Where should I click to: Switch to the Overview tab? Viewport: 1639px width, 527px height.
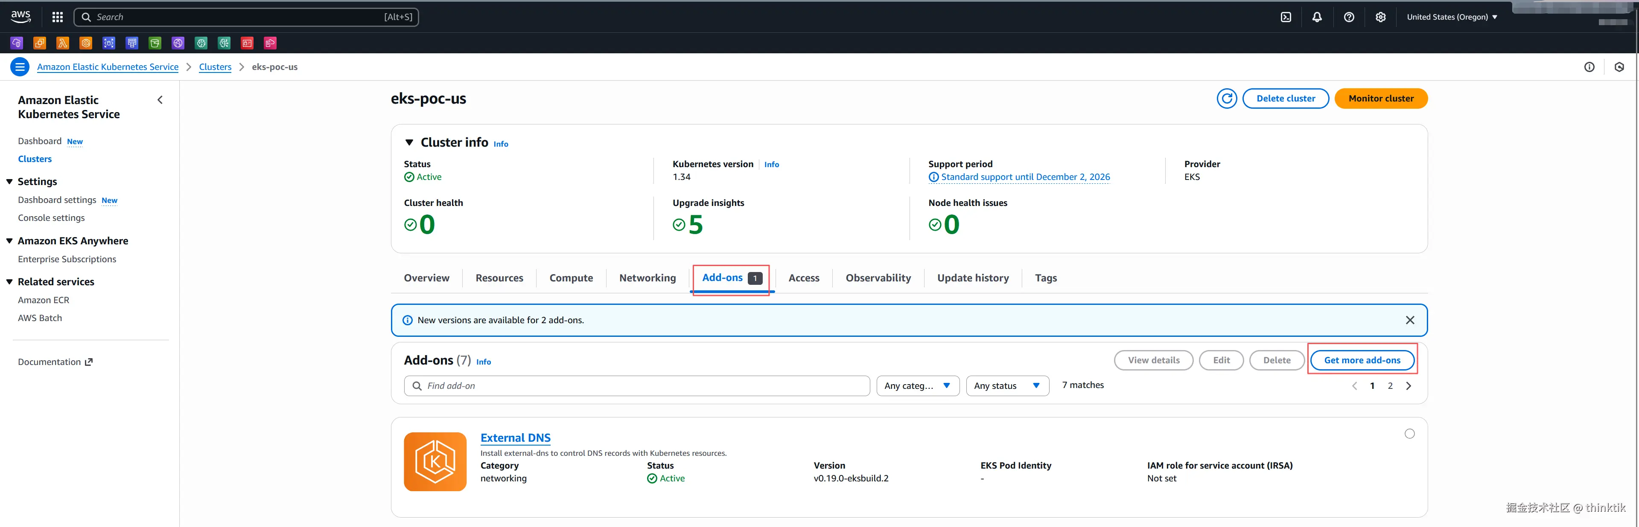426,278
